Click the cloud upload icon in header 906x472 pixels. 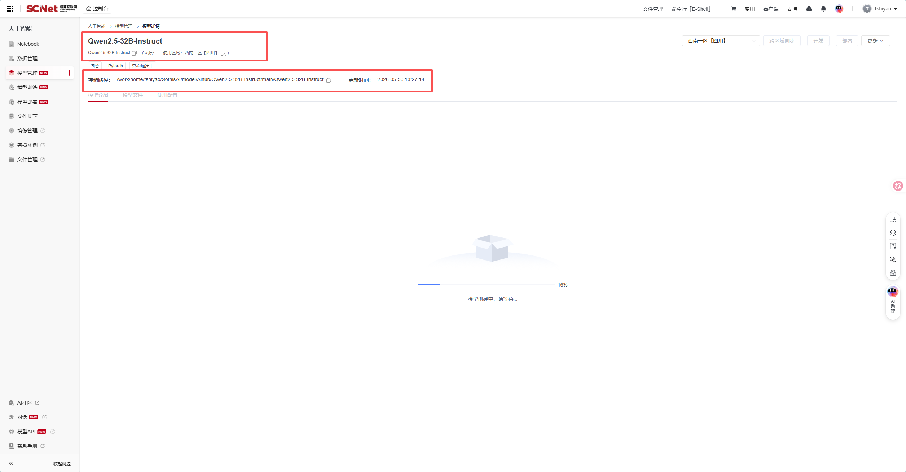tap(809, 9)
